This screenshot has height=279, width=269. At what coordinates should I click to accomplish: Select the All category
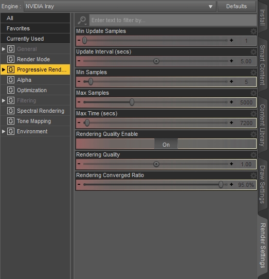[35, 18]
